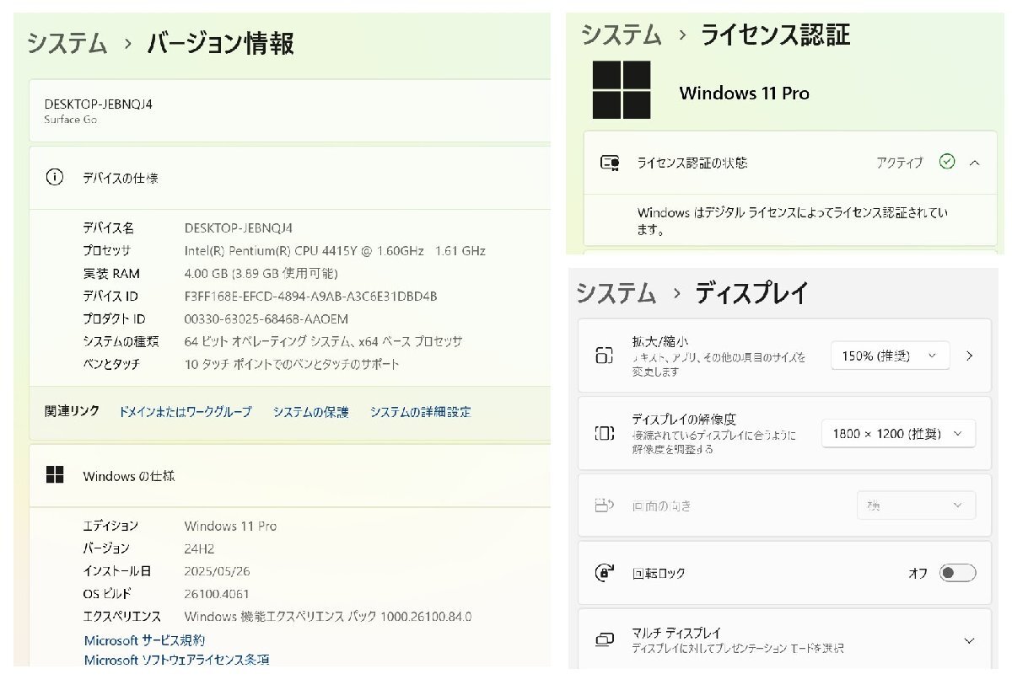Click the 4.00 GB (3.89 GB 使用可能) RAM value
1012x690 pixels.
[261, 274]
